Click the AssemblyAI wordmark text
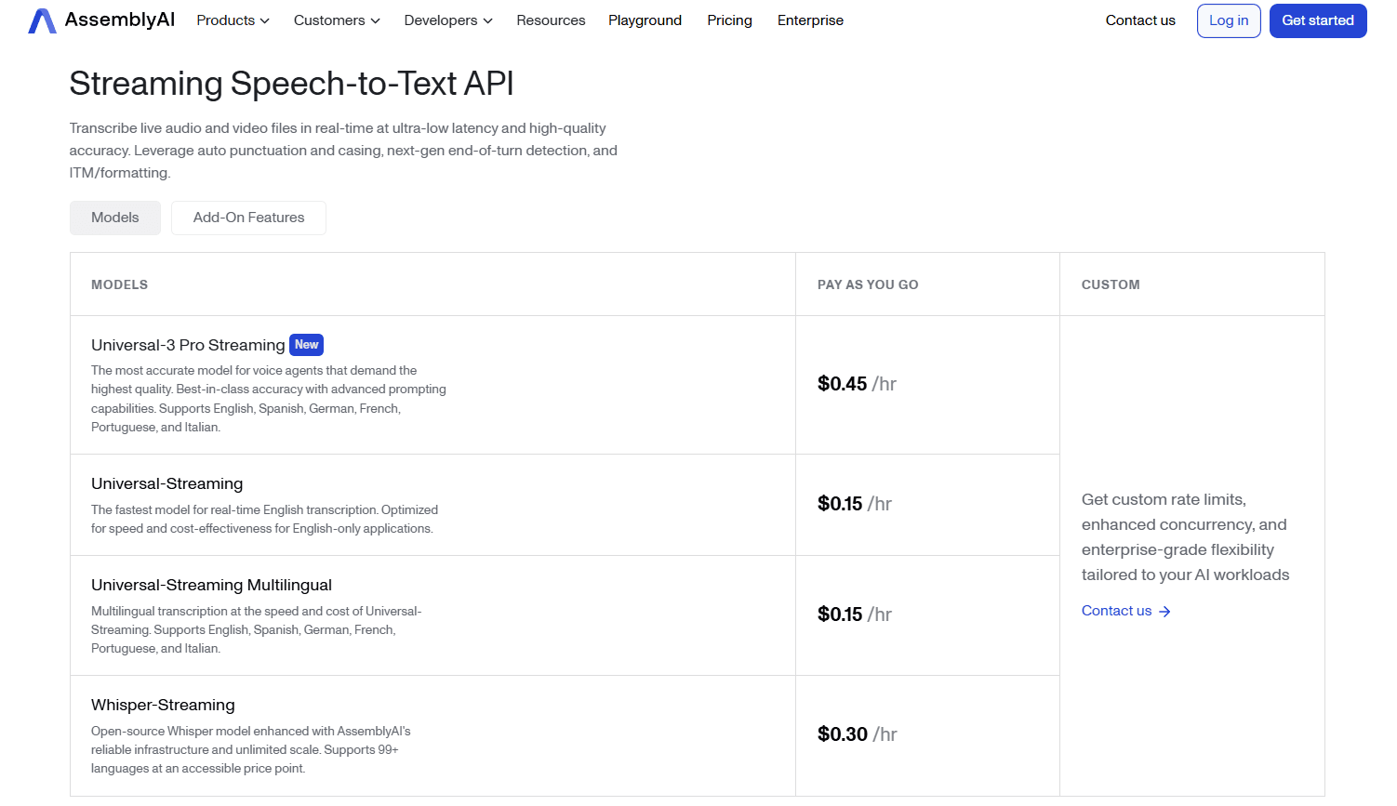Image resolution: width=1397 pixels, height=806 pixels. coord(120,20)
